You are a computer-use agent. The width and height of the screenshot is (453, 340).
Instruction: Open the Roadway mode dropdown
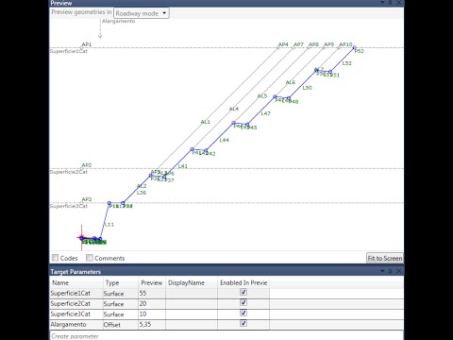click(x=141, y=13)
